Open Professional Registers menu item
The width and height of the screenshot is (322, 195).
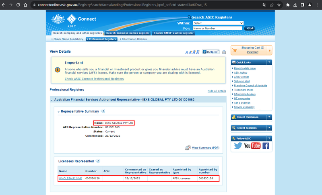101,39
